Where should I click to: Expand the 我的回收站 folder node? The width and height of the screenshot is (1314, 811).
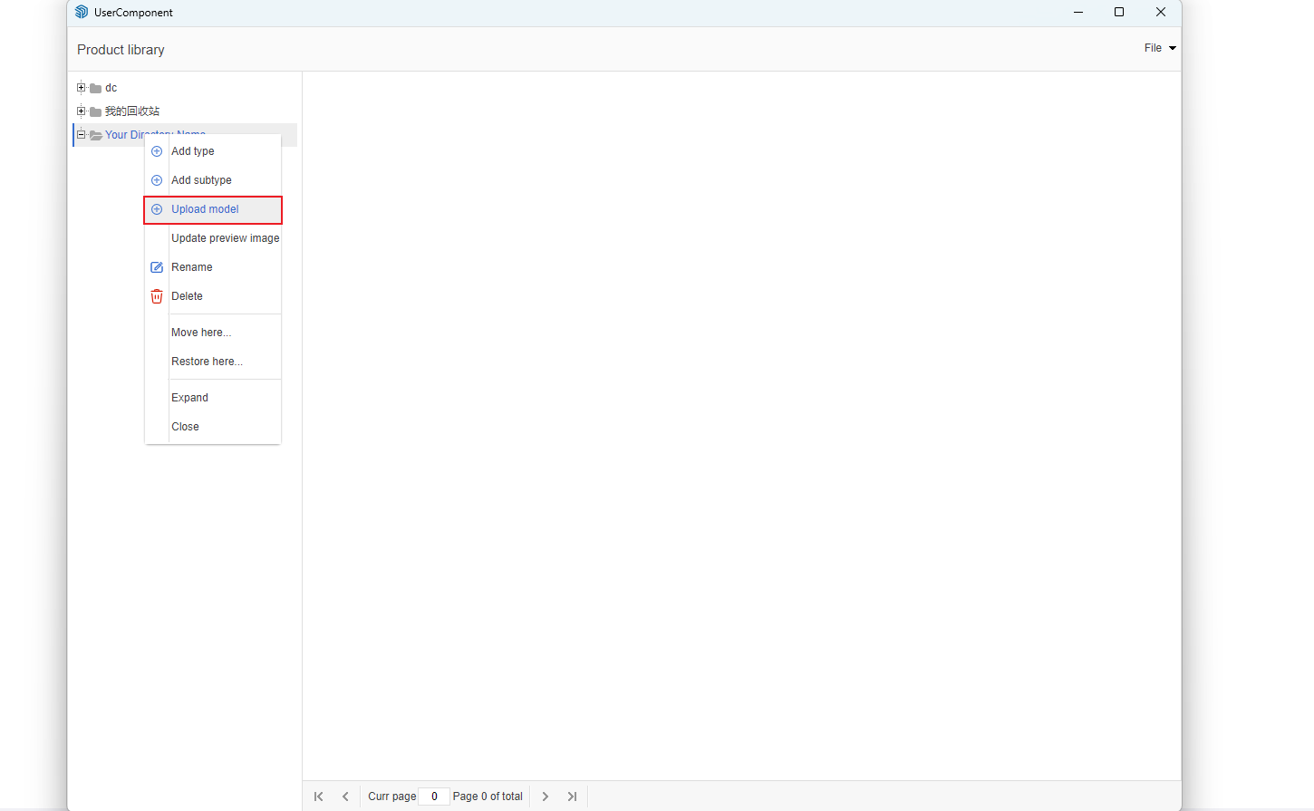click(x=81, y=111)
